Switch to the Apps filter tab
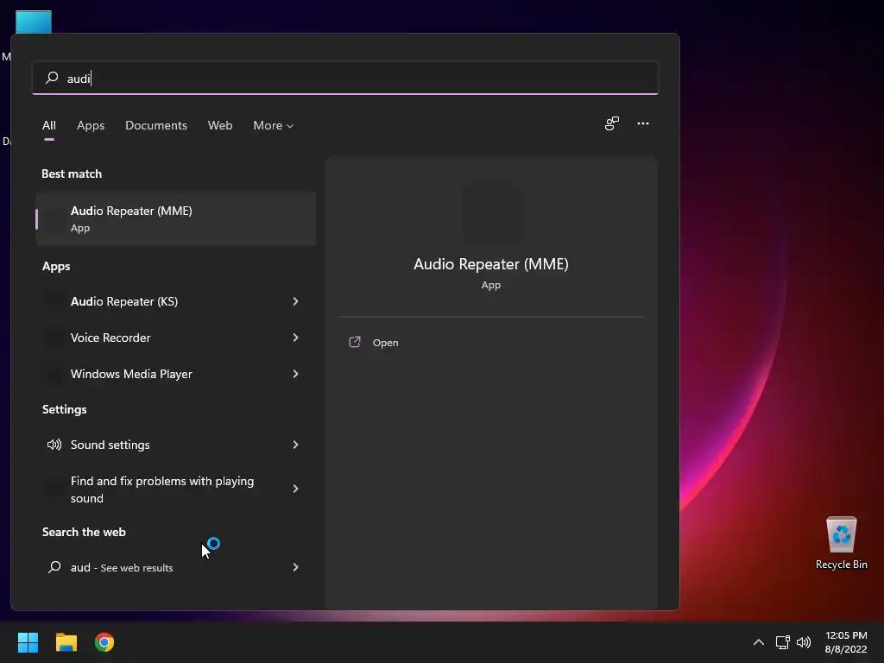This screenshot has width=884, height=663. pyautogui.click(x=91, y=125)
